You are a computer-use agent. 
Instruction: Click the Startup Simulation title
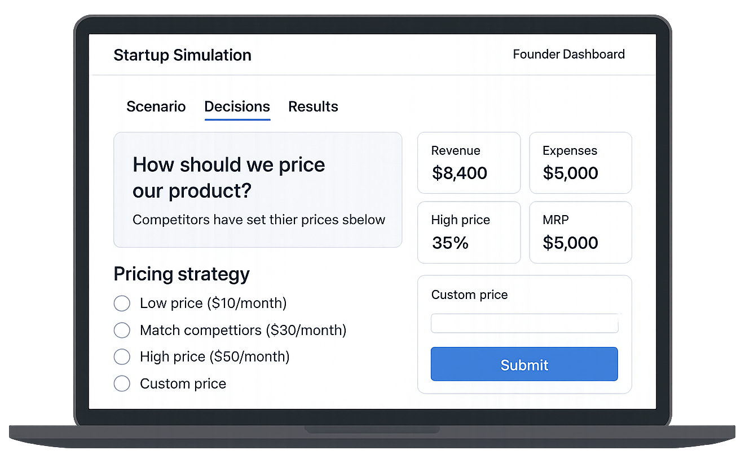[x=183, y=55]
